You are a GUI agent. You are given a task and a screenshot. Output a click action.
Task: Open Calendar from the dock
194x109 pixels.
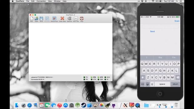[x=42, y=105]
